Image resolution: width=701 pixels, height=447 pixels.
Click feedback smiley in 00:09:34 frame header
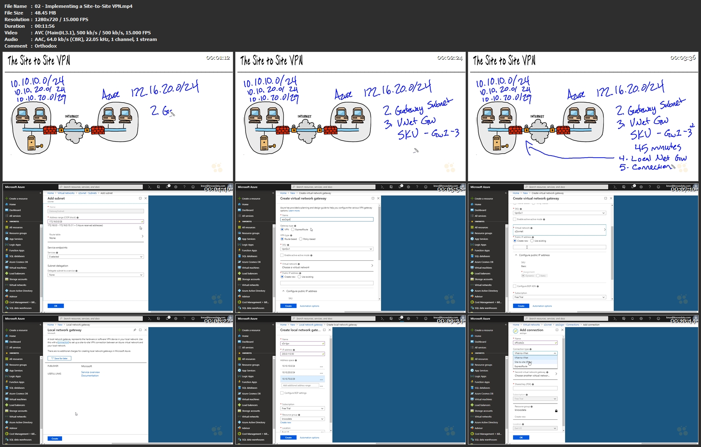[426, 319]
